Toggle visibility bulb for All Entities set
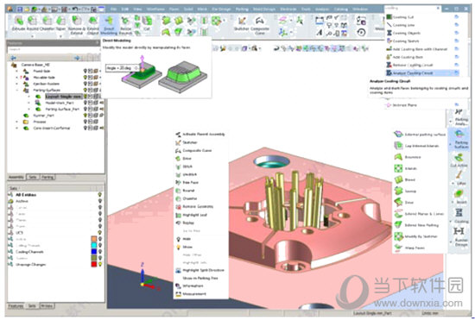The height and width of the screenshot is (320, 475). point(99,194)
